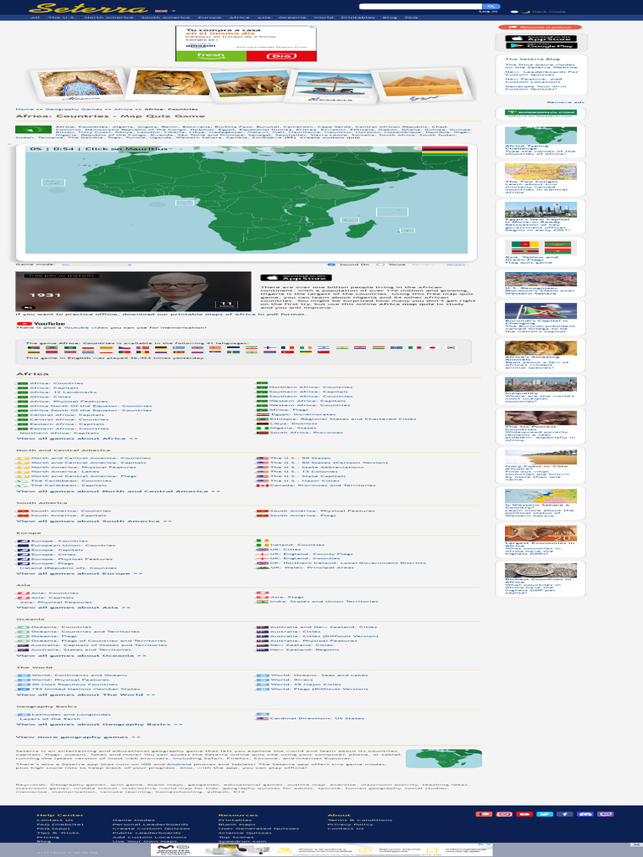643x857 pixels.
Task: Open 'Privacy Policy' footer link
Action: pyautogui.click(x=350, y=824)
